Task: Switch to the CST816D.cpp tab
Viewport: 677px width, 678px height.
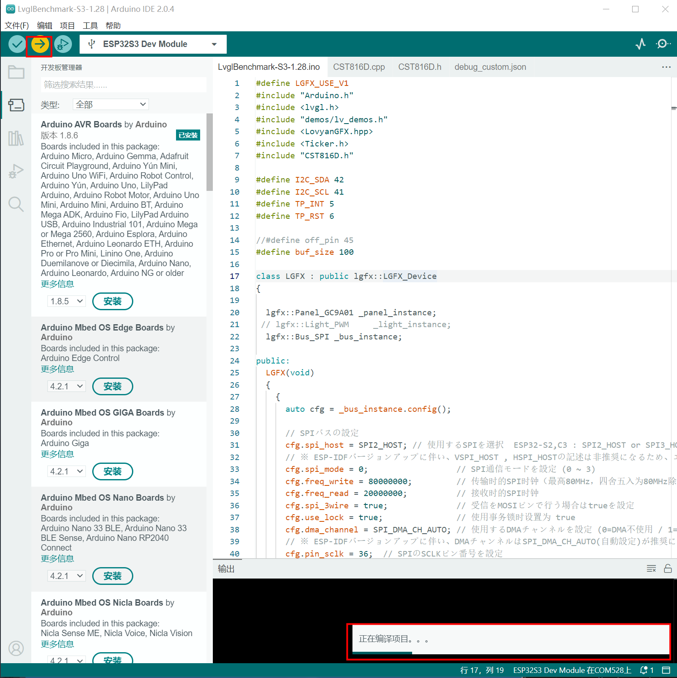Action: tap(359, 67)
